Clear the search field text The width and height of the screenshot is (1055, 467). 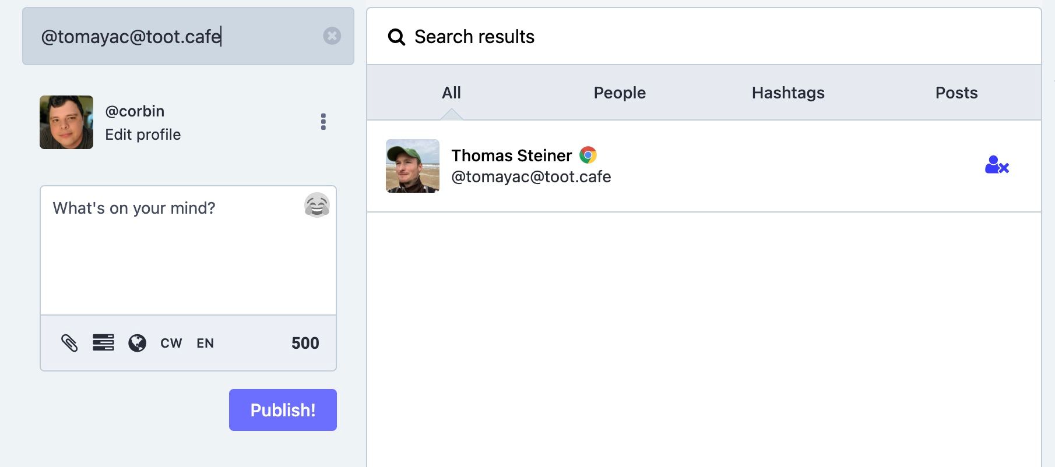(x=332, y=36)
